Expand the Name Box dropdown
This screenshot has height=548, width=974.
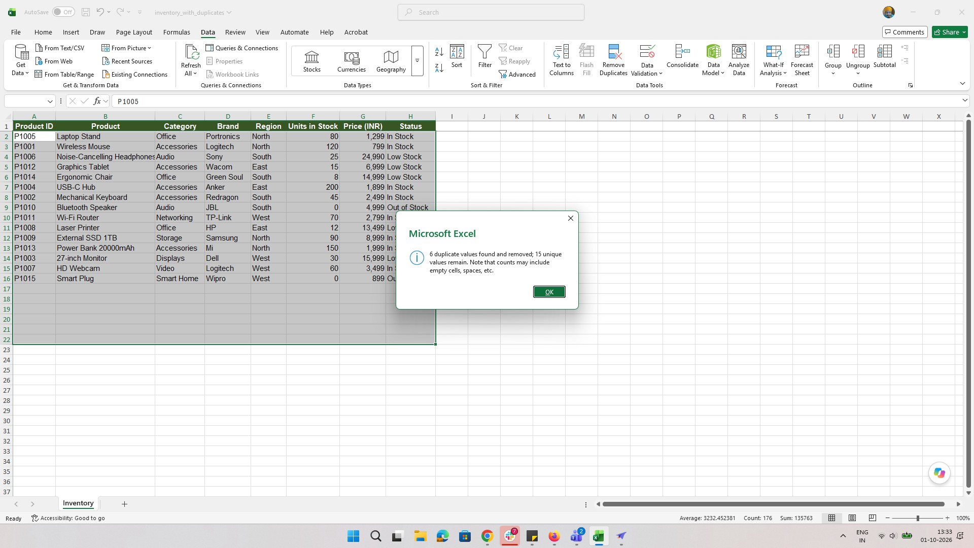click(x=50, y=101)
